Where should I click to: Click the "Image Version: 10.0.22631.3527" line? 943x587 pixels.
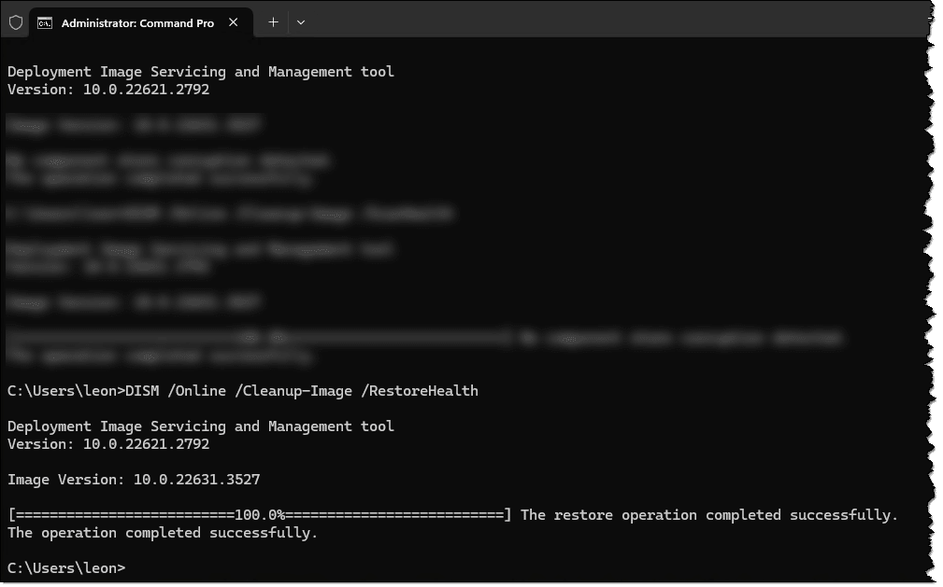click(x=133, y=480)
